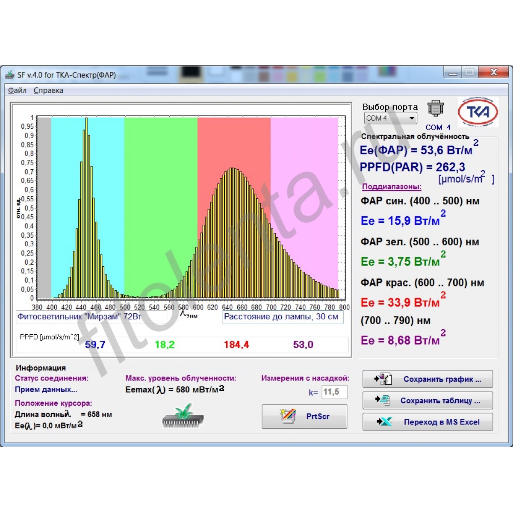Viewport: 513px width, 513px height.
Task: Click the save table icon
Action: (x=383, y=400)
